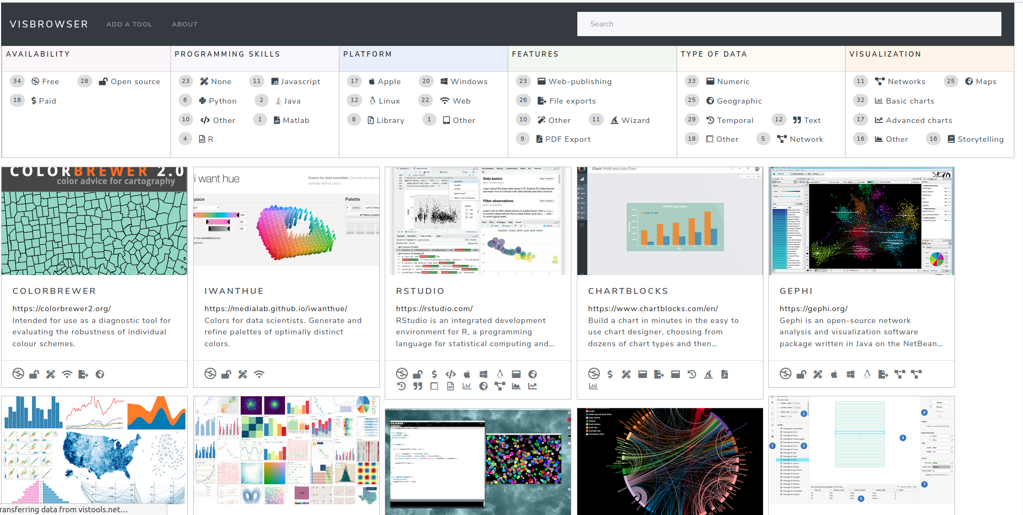The image size is (1023, 515).
Task: Click the Windows icon on the RStudio card
Action: pyautogui.click(x=483, y=374)
